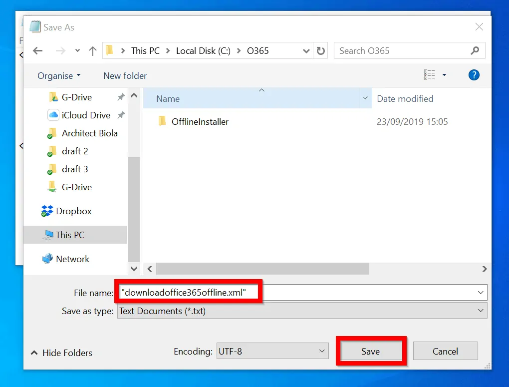Unpin iCloud Drive from Quick access
509x387 pixels.
[120, 115]
